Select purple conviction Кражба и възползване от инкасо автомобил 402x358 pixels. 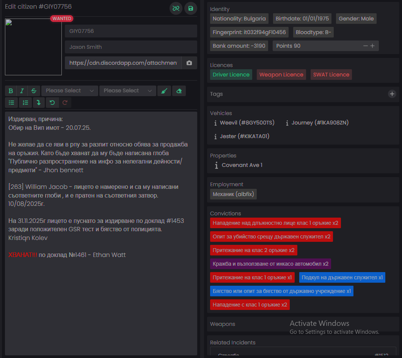point(270,264)
